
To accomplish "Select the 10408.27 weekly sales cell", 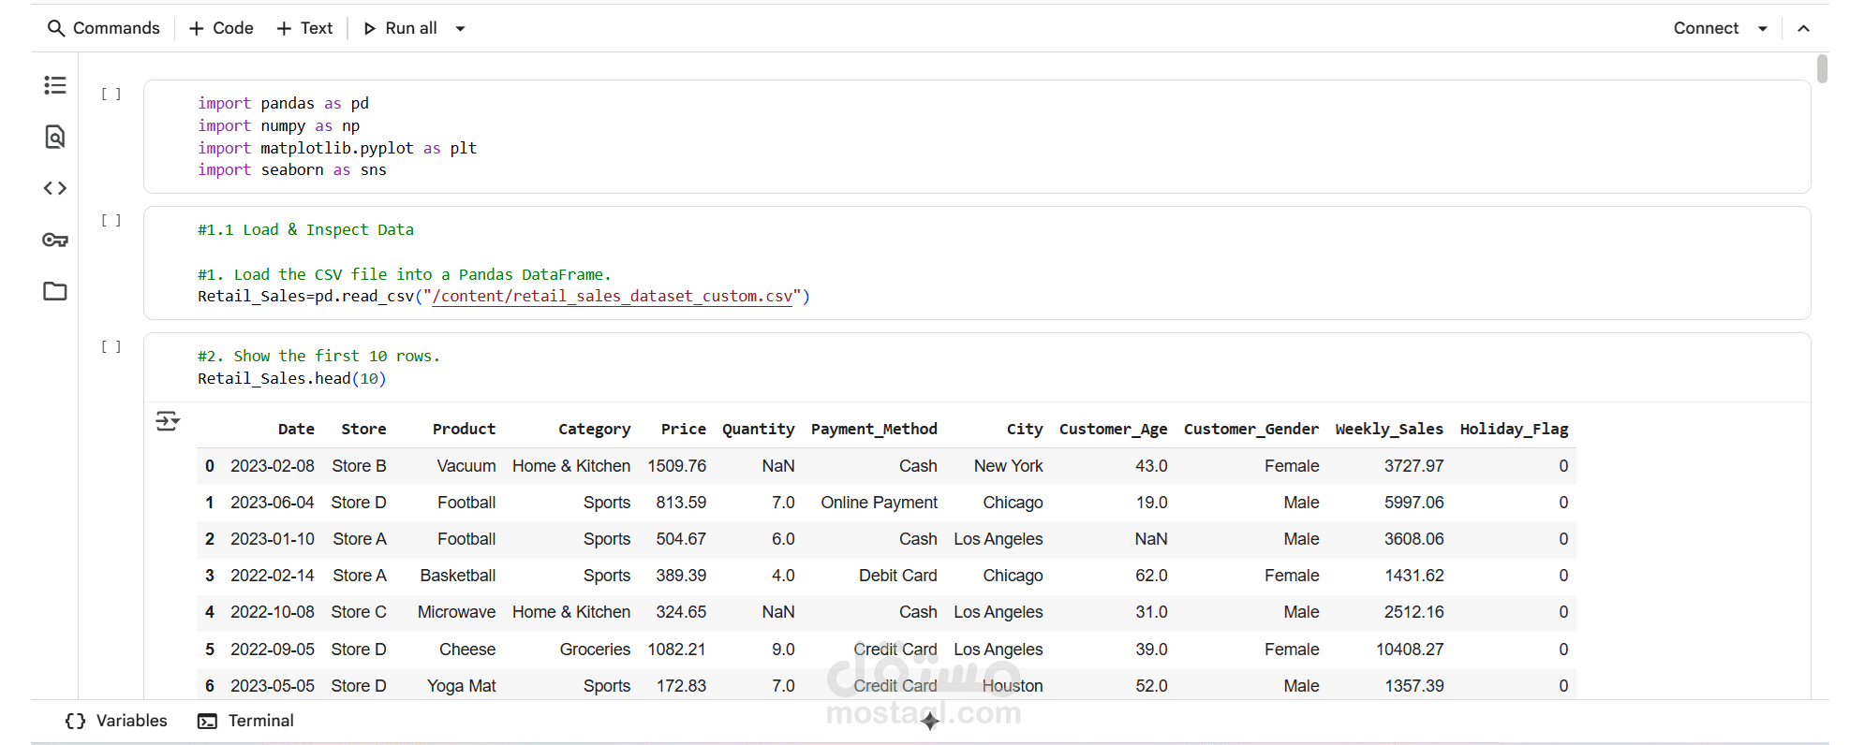I will click(1410, 650).
